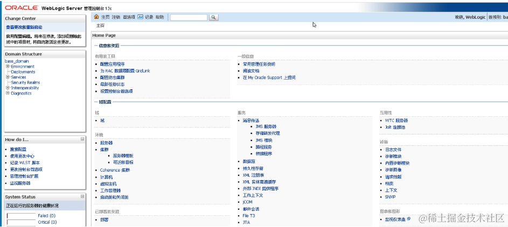Open 帮助 help in toolbar
Image resolution: width=508 pixels, height=227 pixels.
[x=159, y=17]
